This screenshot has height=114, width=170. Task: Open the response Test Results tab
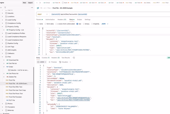[66, 58]
